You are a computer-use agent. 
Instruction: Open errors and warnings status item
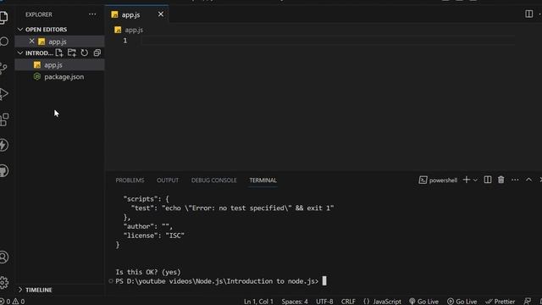pyautogui.click(x=13, y=302)
